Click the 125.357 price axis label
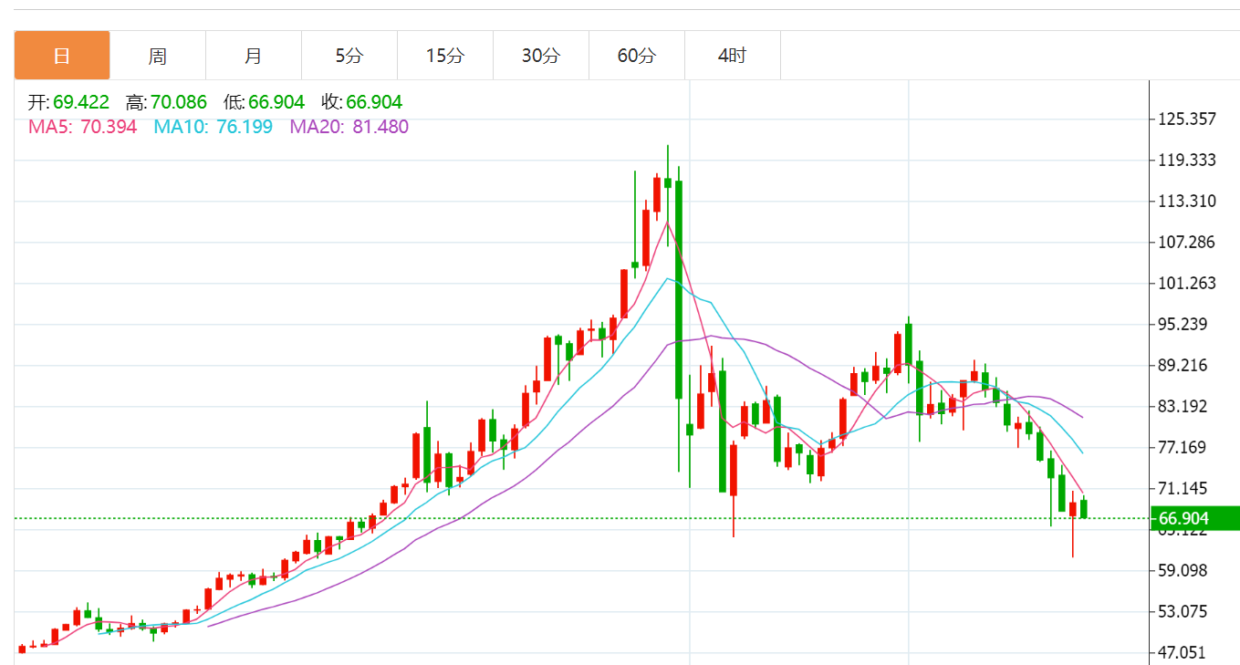This screenshot has width=1240, height=665. (1187, 119)
